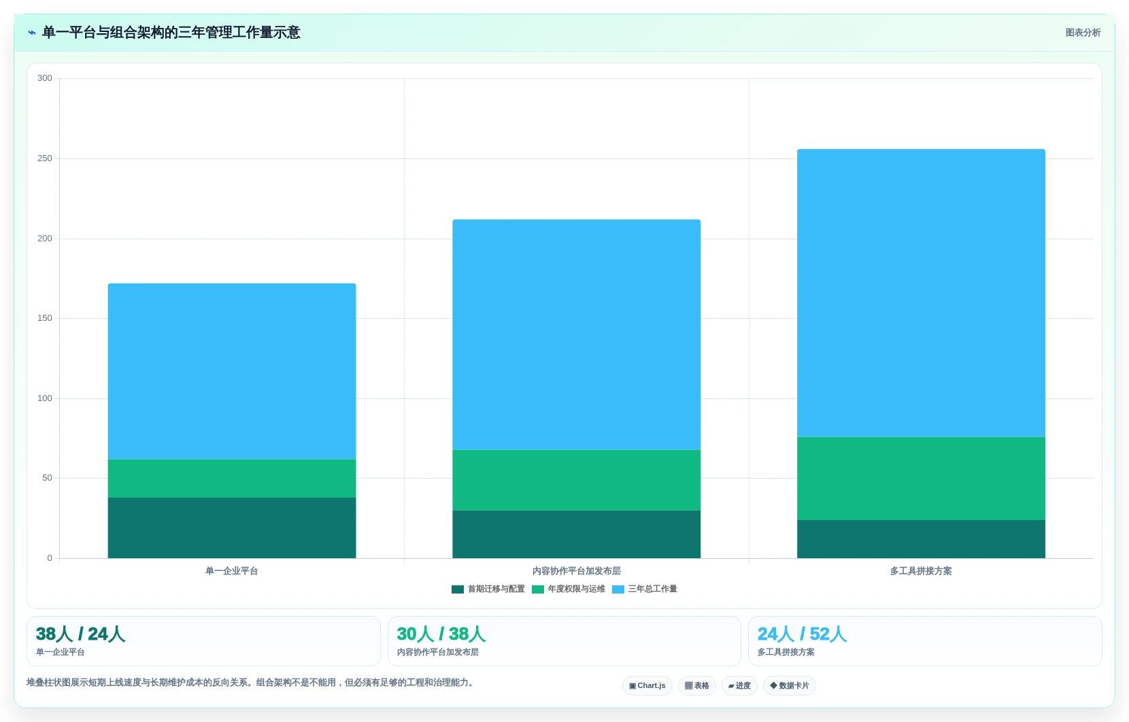Click the 图表分析 label in header

1083,33
